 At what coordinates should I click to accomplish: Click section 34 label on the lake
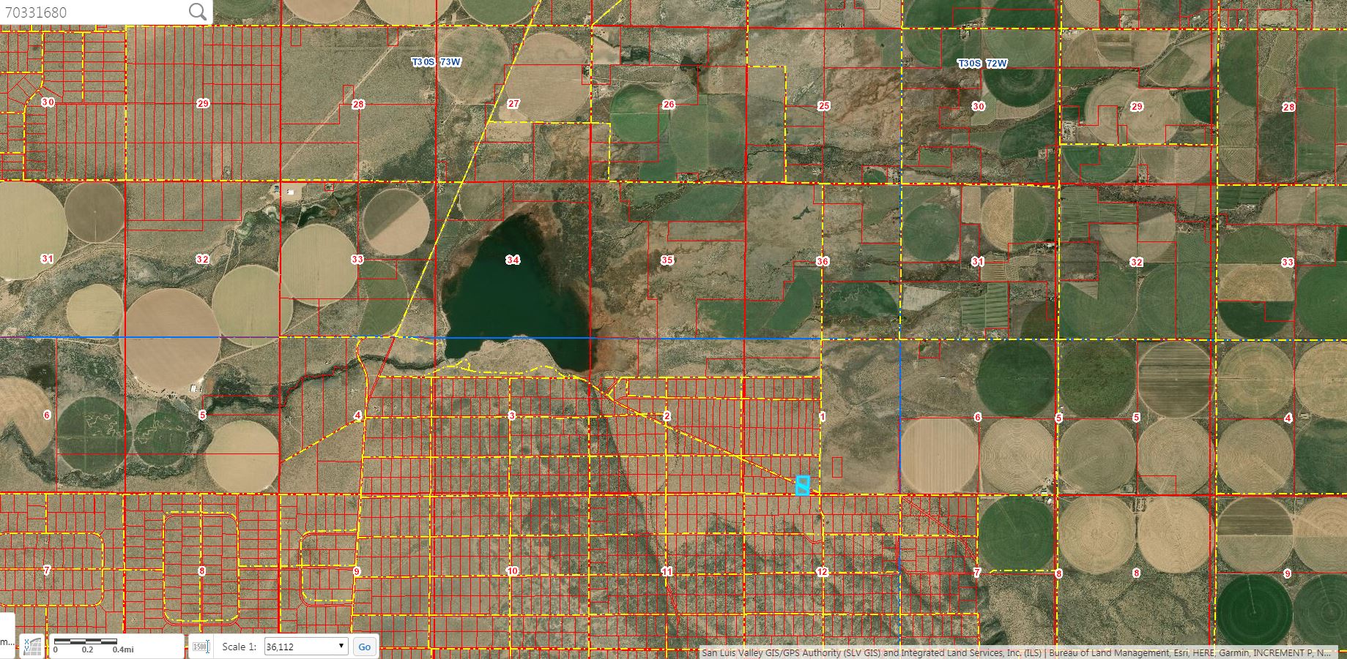[x=513, y=260]
